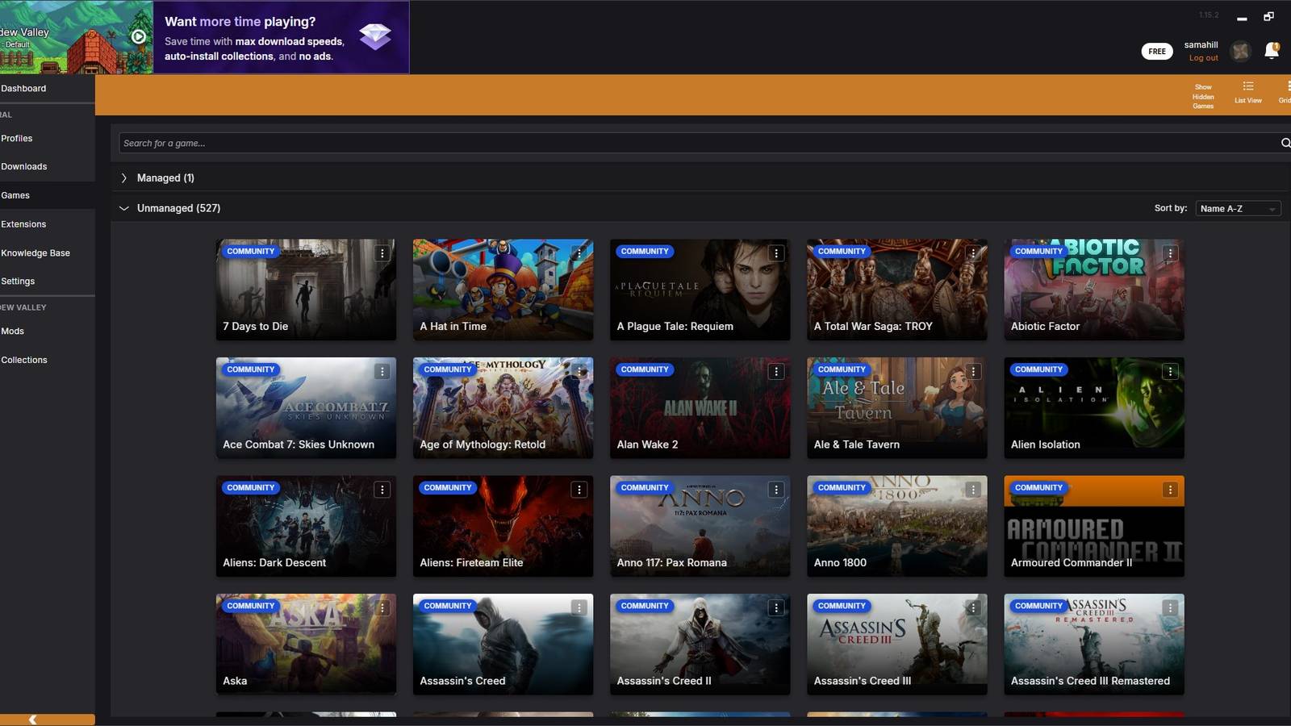Image resolution: width=1291 pixels, height=726 pixels.
Task: Open the Name A–Z sort dropdown
Action: [x=1238, y=208]
